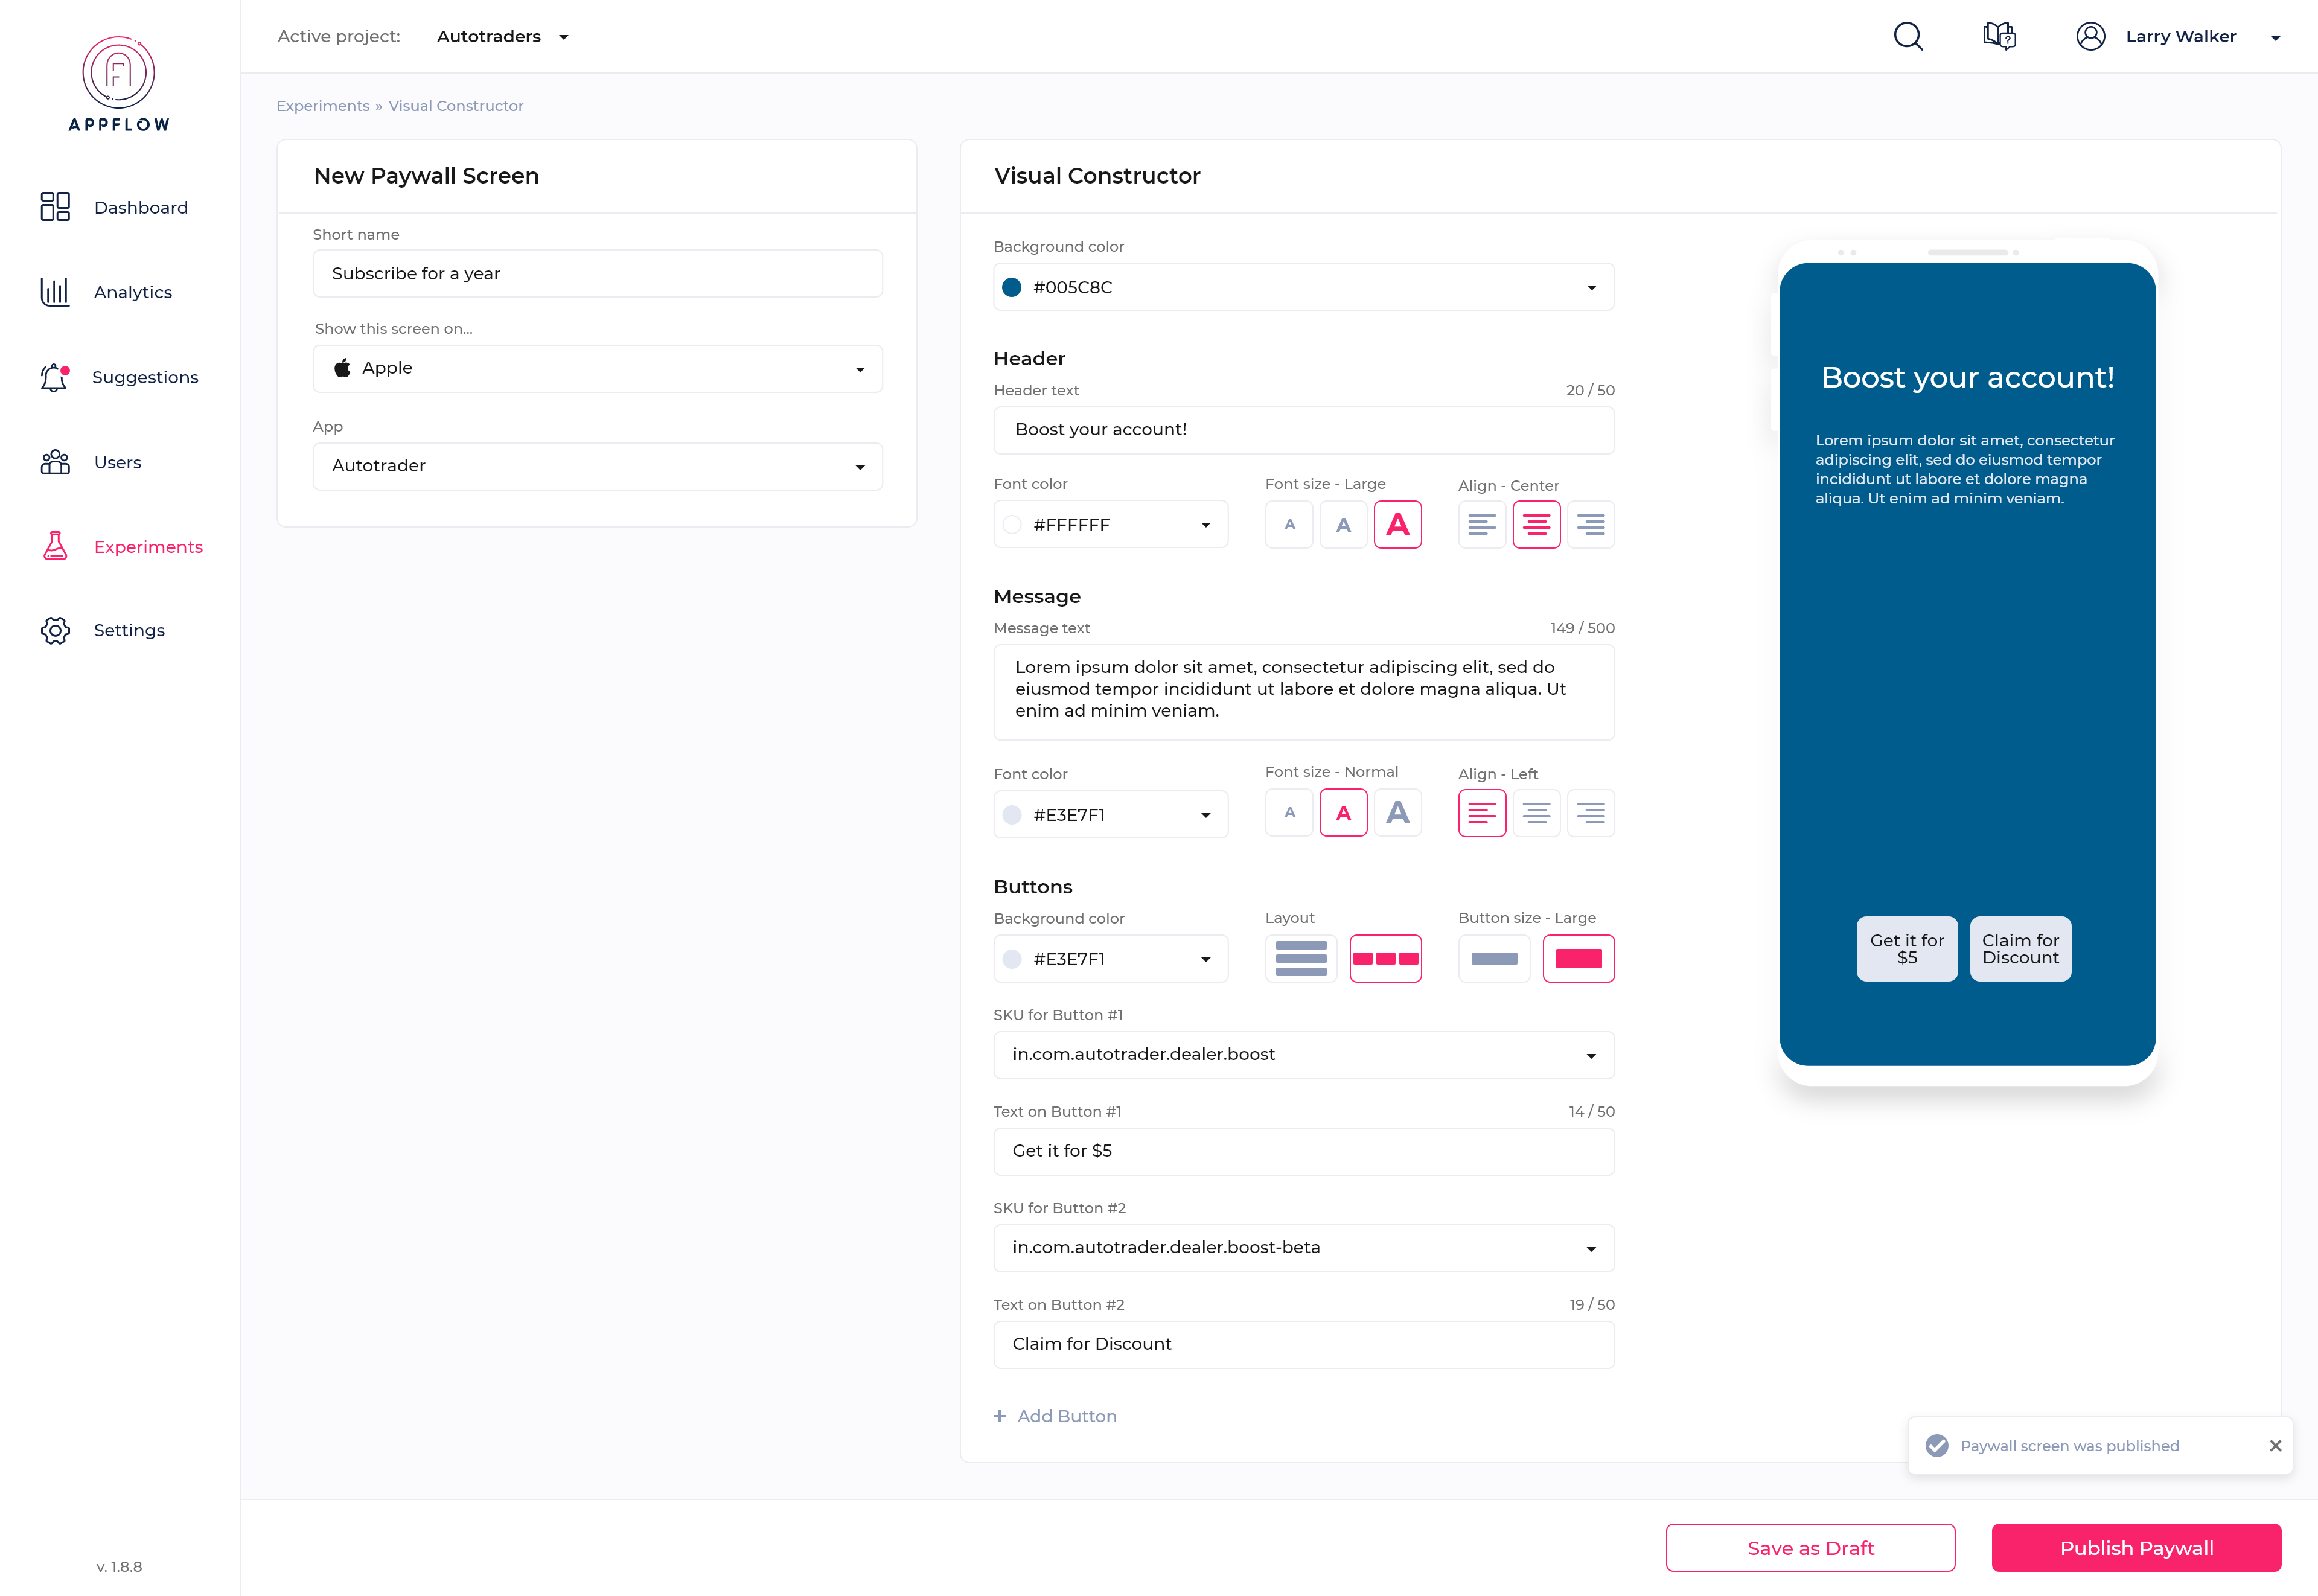Set message alignment to center
The height and width of the screenshot is (1596, 2318).
tap(1536, 813)
